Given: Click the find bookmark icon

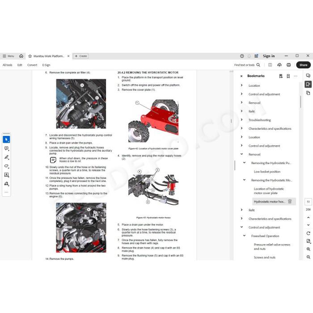Looking at the screenshot, I should pyautogui.click(x=281, y=76).
